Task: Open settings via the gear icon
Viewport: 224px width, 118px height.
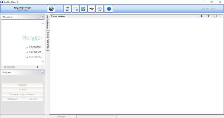Action: point(99,9)
